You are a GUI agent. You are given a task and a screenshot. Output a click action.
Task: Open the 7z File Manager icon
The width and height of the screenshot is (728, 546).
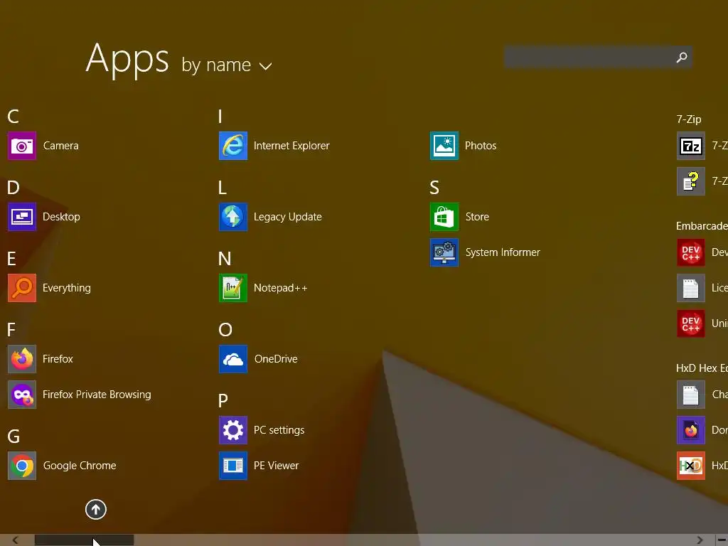[x=691, y=146]
